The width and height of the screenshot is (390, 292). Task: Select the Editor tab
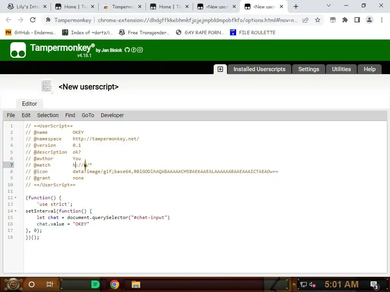click(29, 104)
